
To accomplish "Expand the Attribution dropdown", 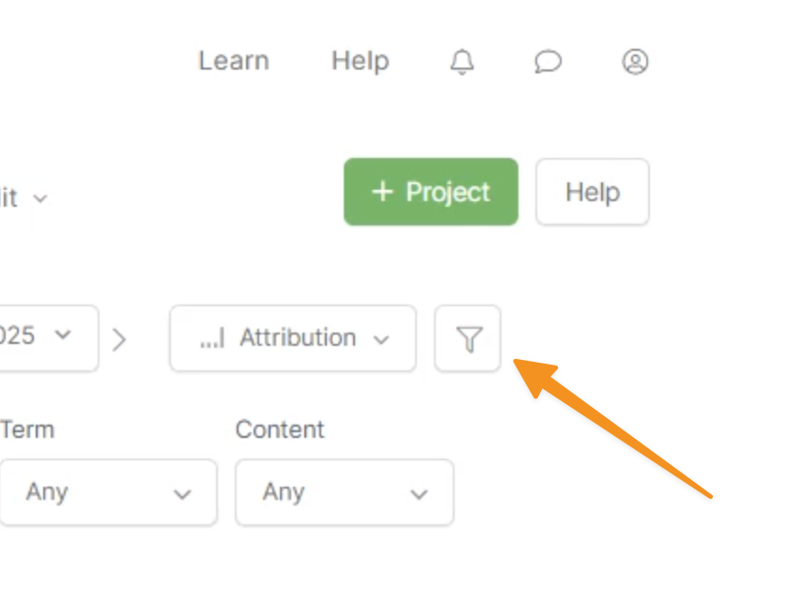I will coord(293,338).
